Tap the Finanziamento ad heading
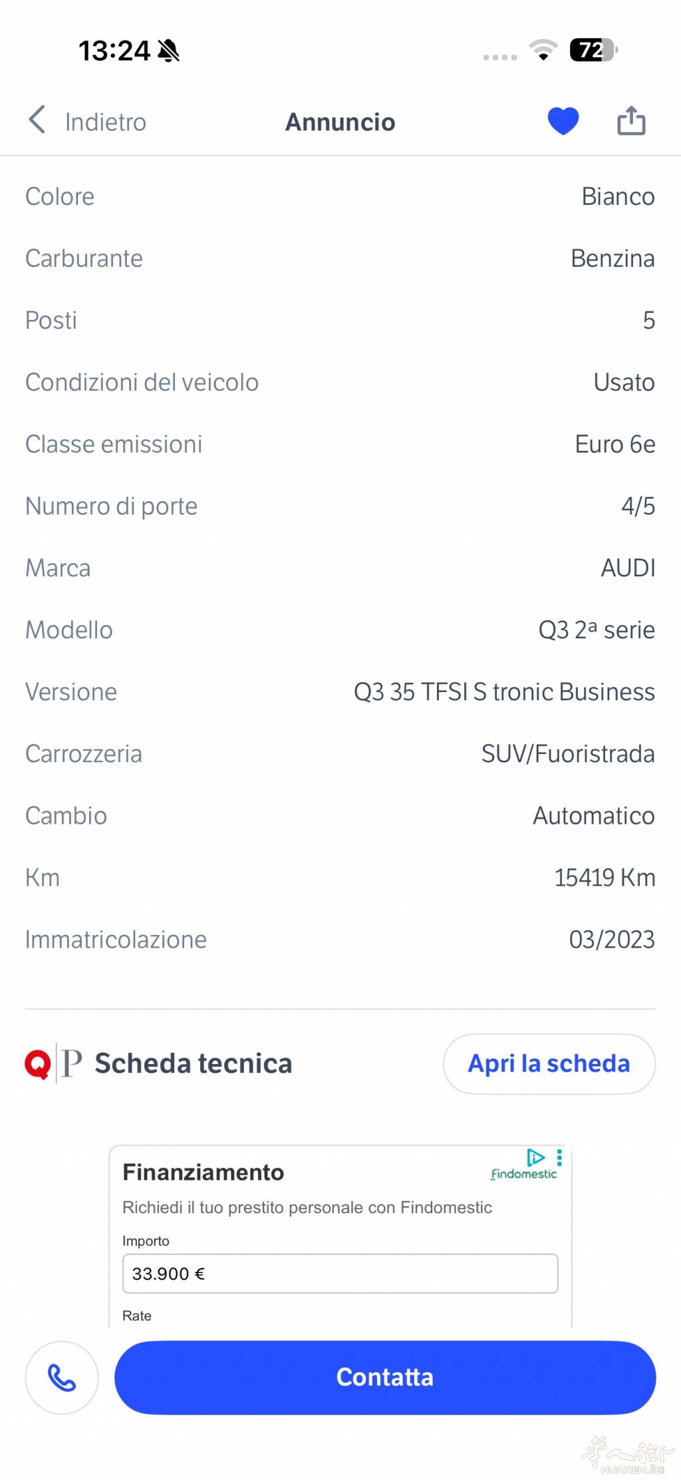The height and width of the screenshot is (1480, 681). click(203, 1172)
